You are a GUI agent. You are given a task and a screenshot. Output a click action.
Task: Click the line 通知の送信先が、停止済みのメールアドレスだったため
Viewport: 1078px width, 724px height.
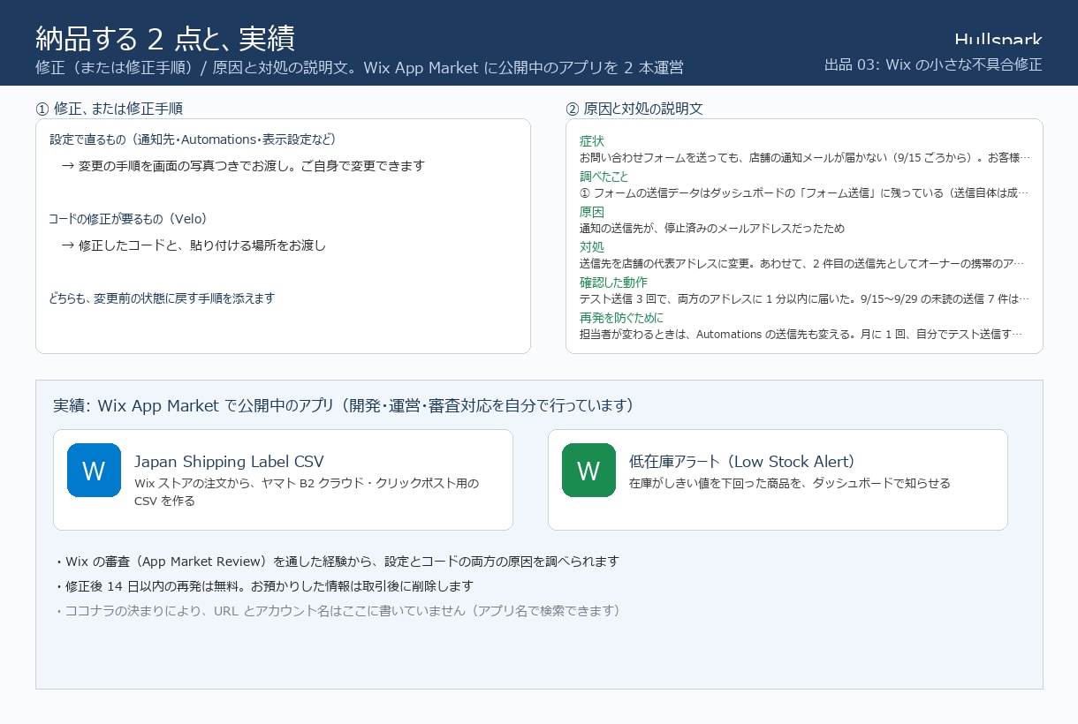click(712, 228)
